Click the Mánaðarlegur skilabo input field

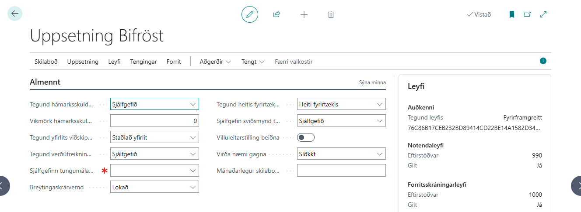click(x=341, y=170)
